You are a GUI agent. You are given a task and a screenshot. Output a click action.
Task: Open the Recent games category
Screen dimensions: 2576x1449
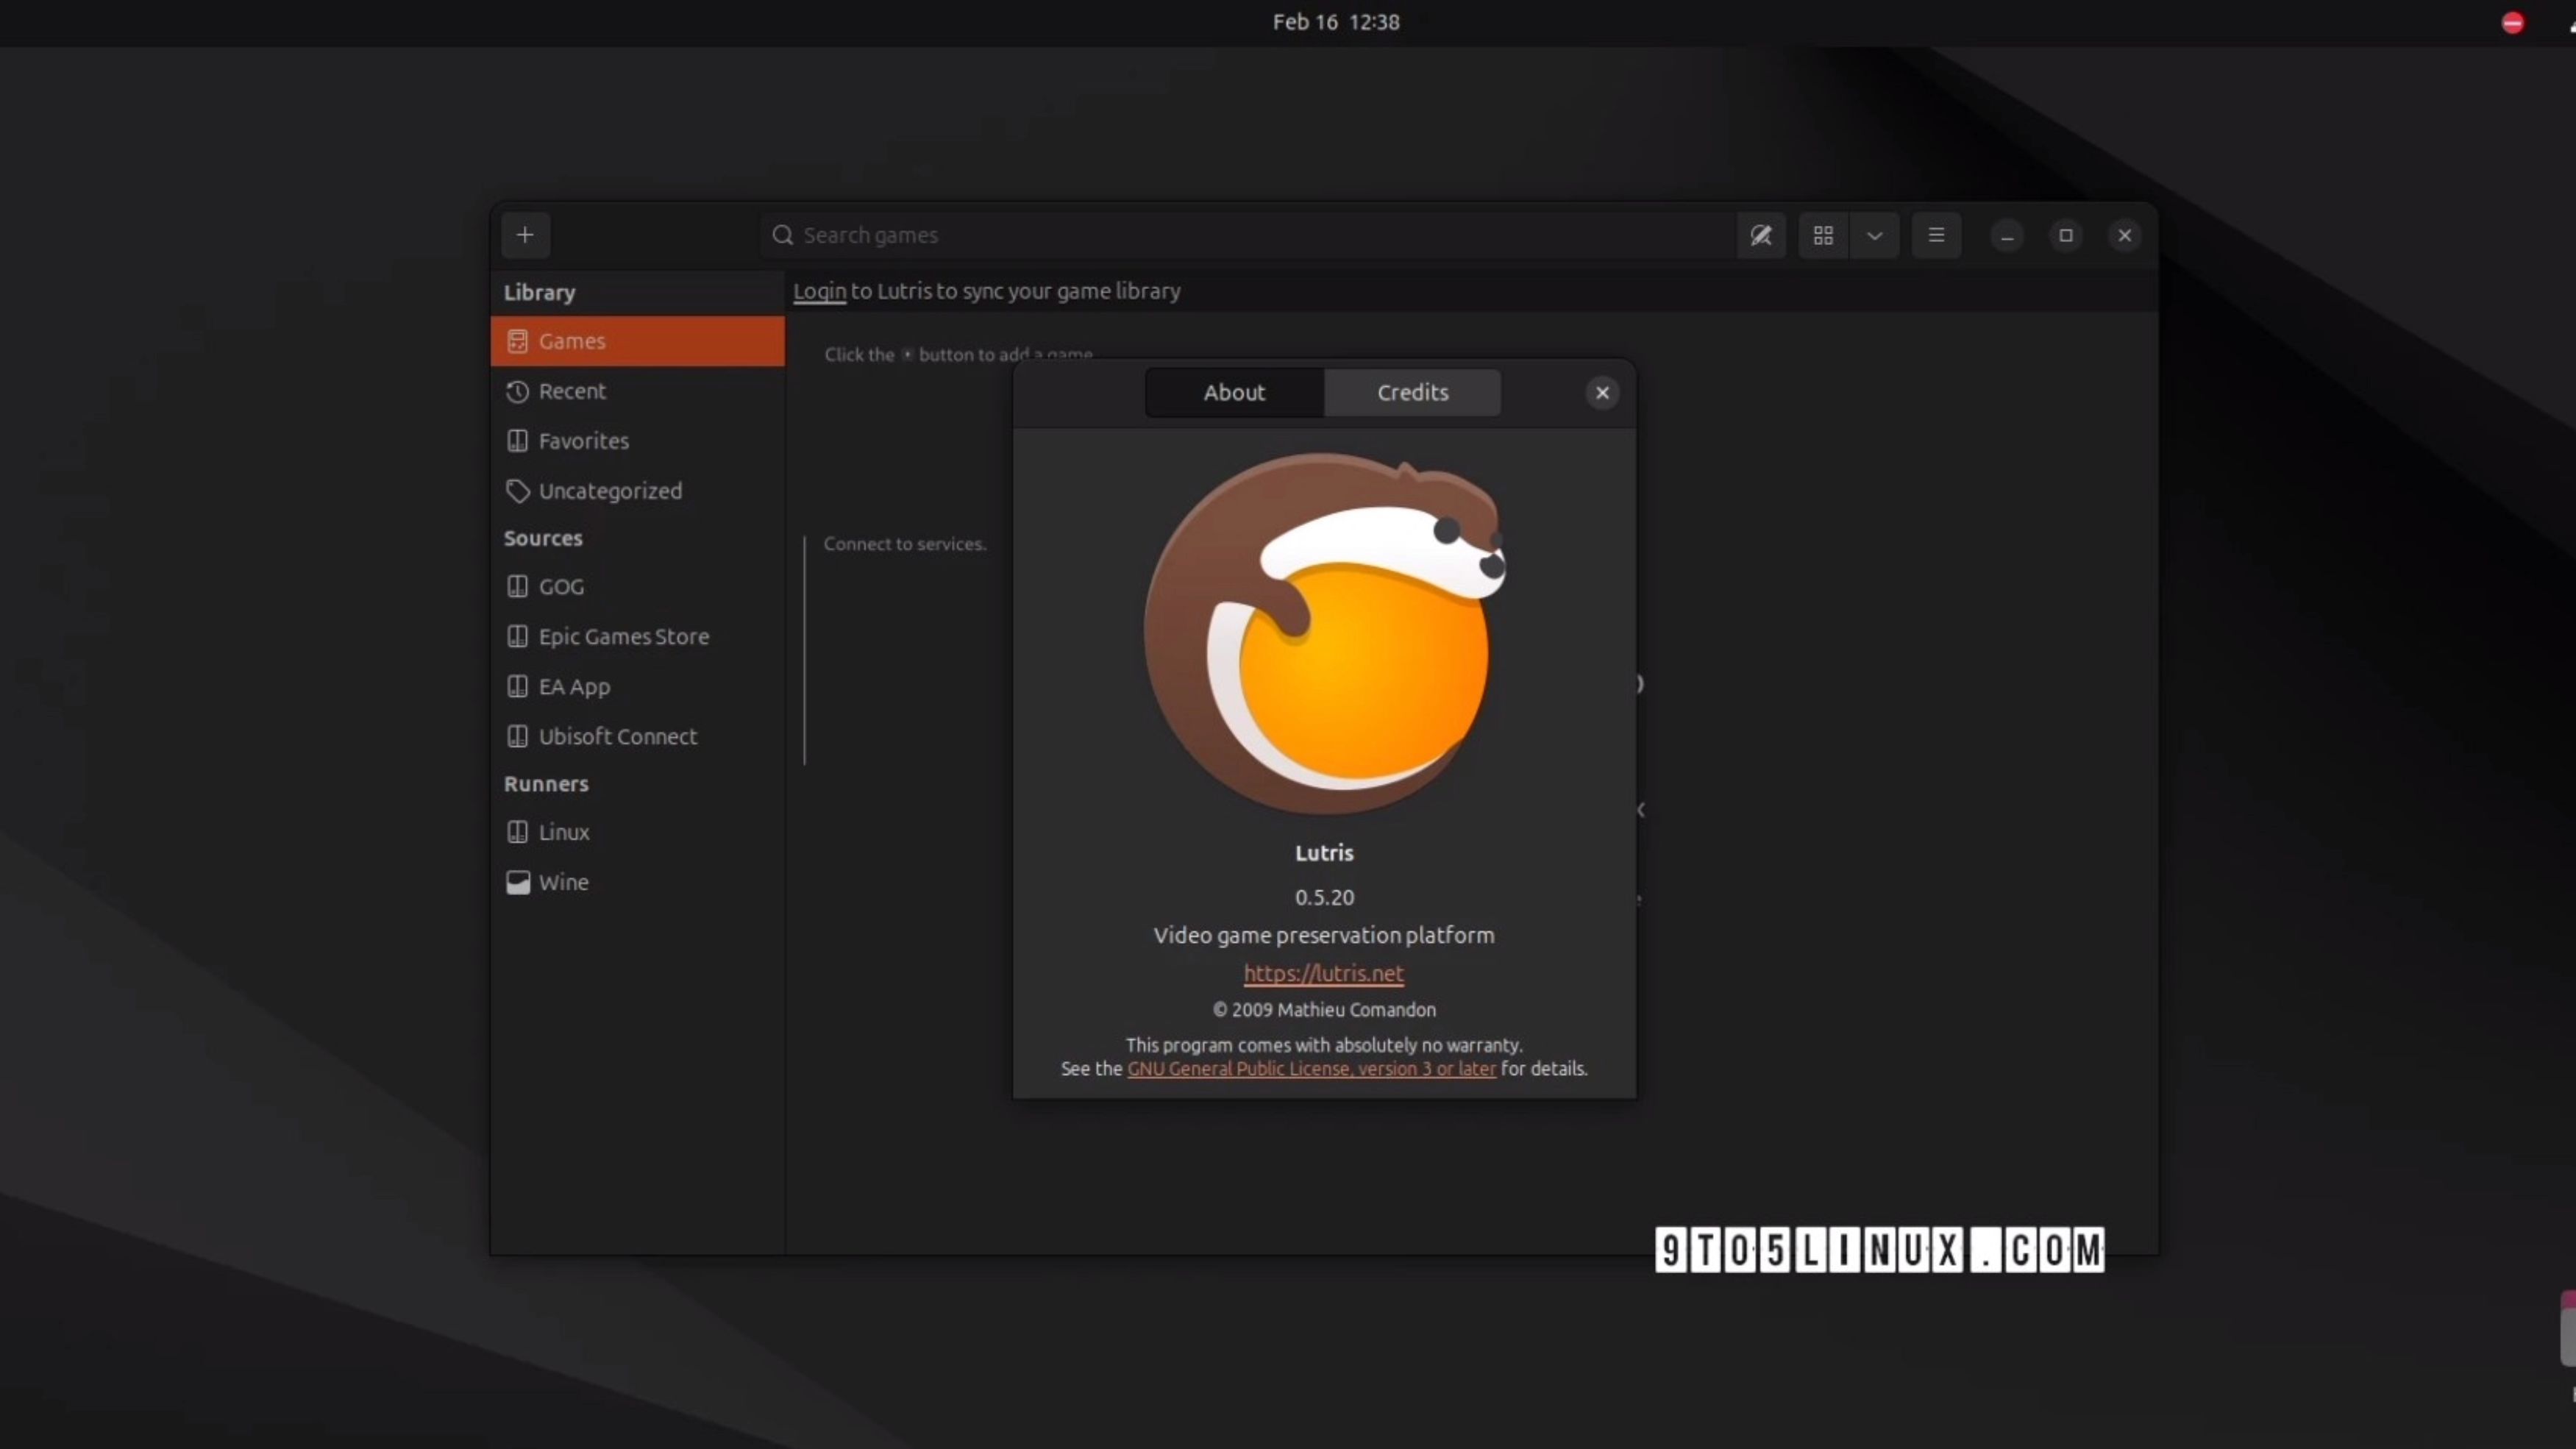(x=572, y=391)
